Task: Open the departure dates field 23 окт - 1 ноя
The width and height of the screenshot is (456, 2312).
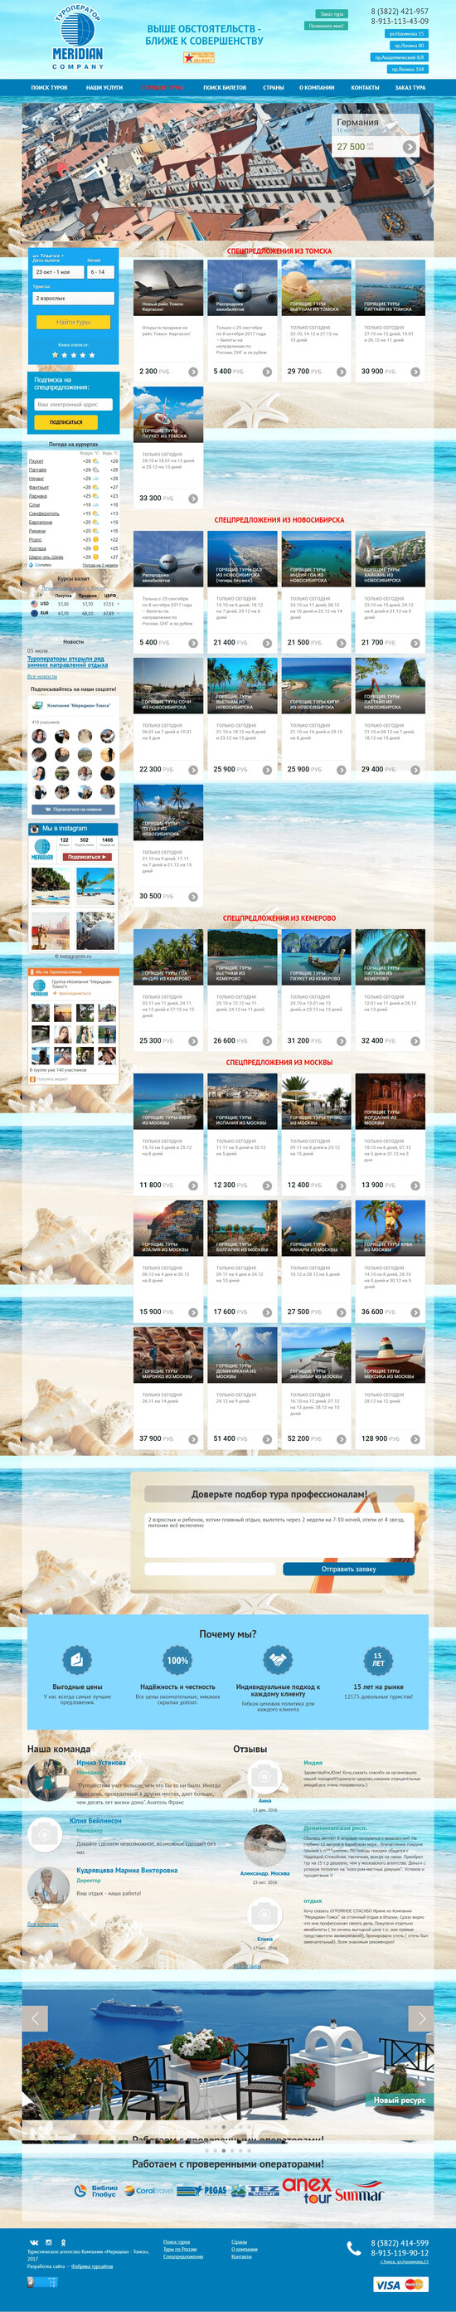Action: point(58,272)
